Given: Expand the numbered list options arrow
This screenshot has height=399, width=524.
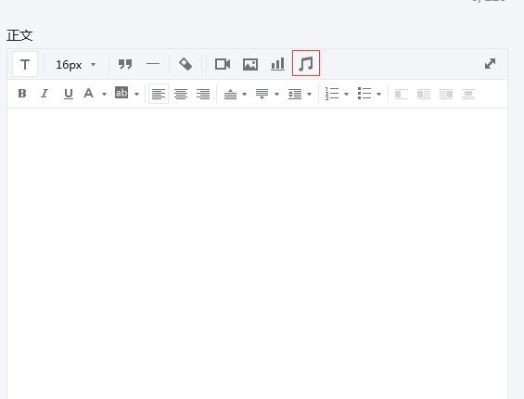Looking at the screenshot, I should [346, 95].
